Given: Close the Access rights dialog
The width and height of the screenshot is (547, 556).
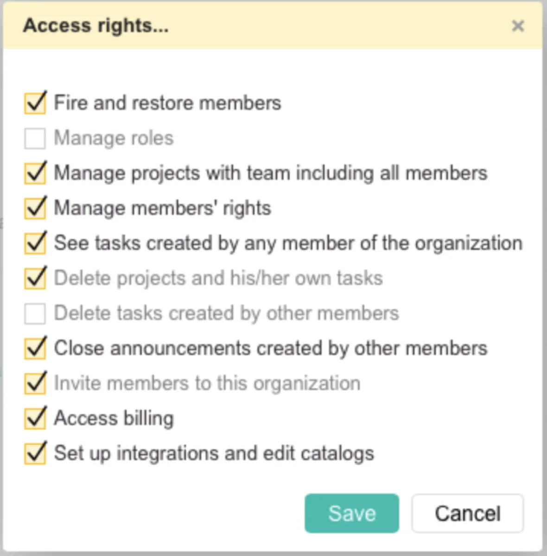Looking at the screenshot, I should pyautogui.click(x=517, y=26).
